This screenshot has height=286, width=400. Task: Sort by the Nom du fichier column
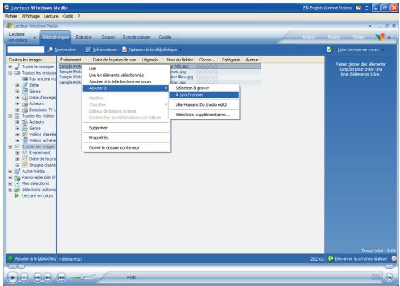[x=180, y=60]
